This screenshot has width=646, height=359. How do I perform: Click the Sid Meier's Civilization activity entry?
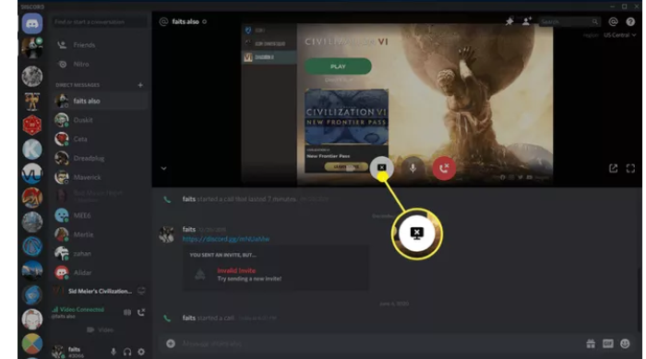pos(100,291)
